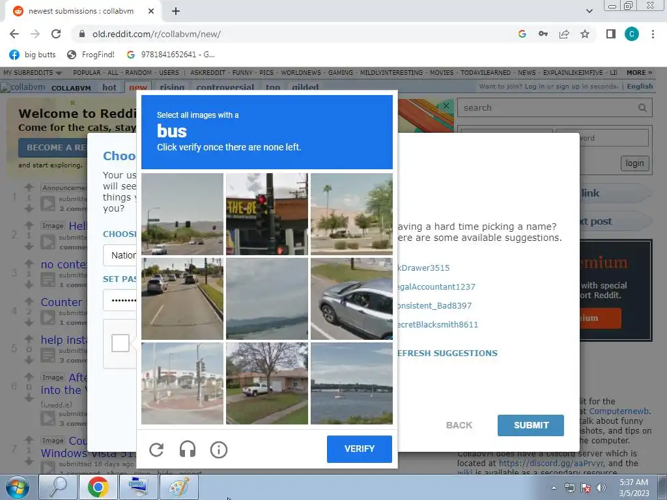Viewport: 667px width, 500px height.
Task: Close the collabvm tab
Action: pos(151,12)
